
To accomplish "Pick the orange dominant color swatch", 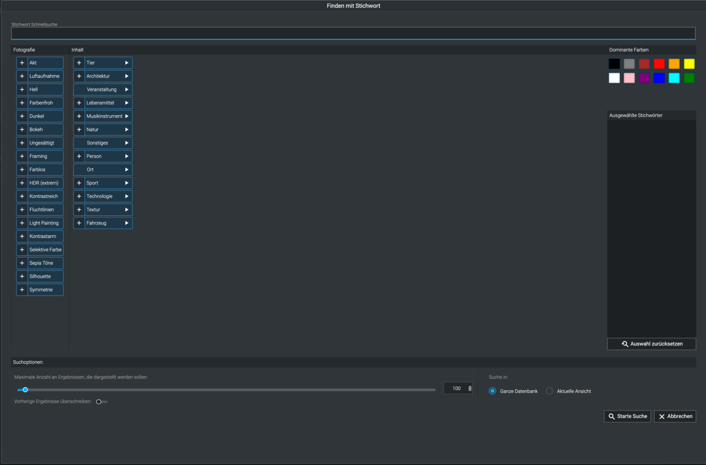I will pos(674,64).
